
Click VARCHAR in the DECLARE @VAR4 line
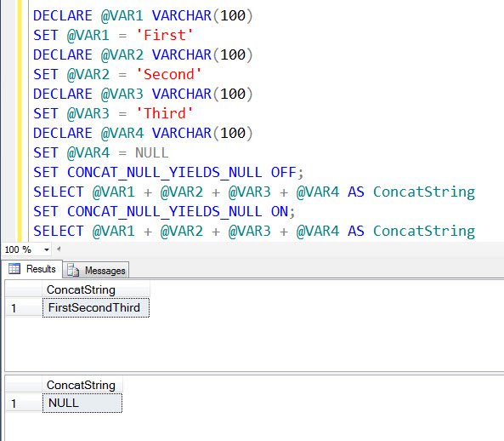click(182, 134)
